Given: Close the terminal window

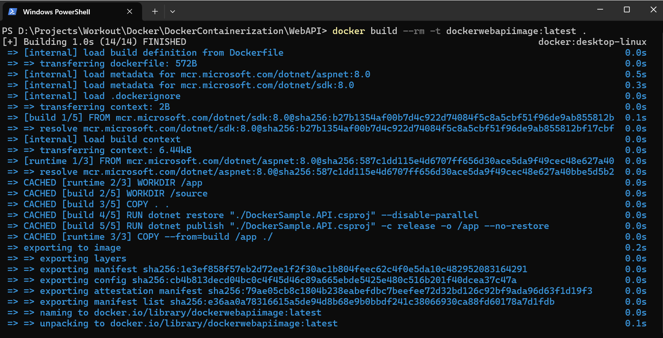Looking at the screenshot, I should click(x=653, y=10).
